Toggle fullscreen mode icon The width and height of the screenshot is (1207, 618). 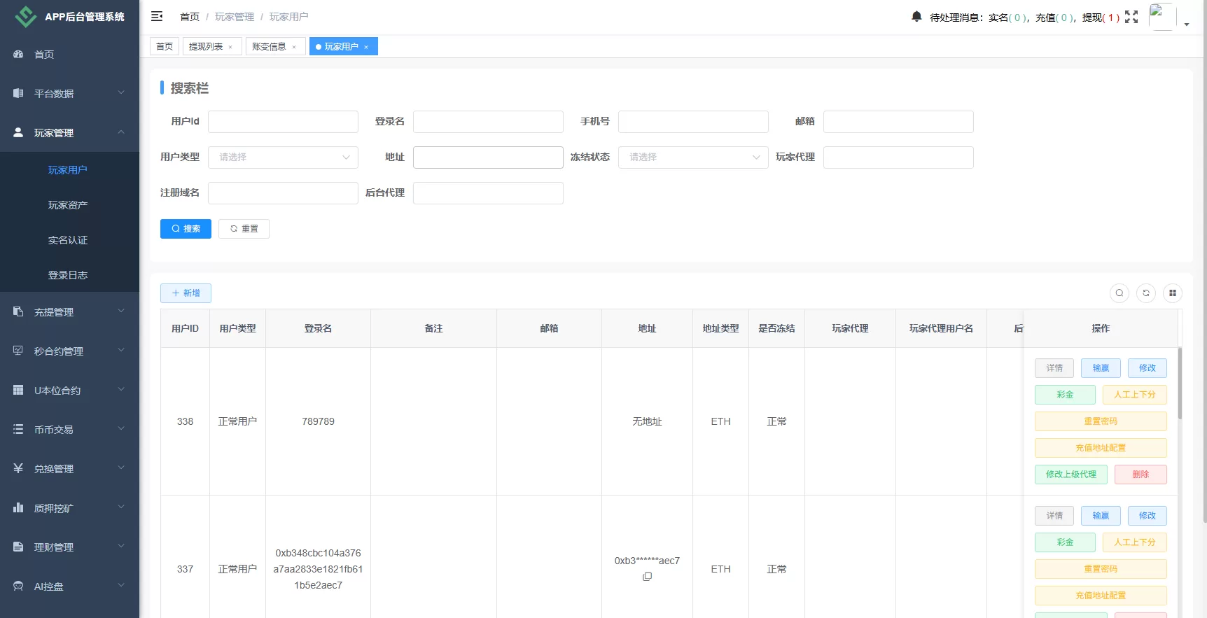[x=1131, y=17]
